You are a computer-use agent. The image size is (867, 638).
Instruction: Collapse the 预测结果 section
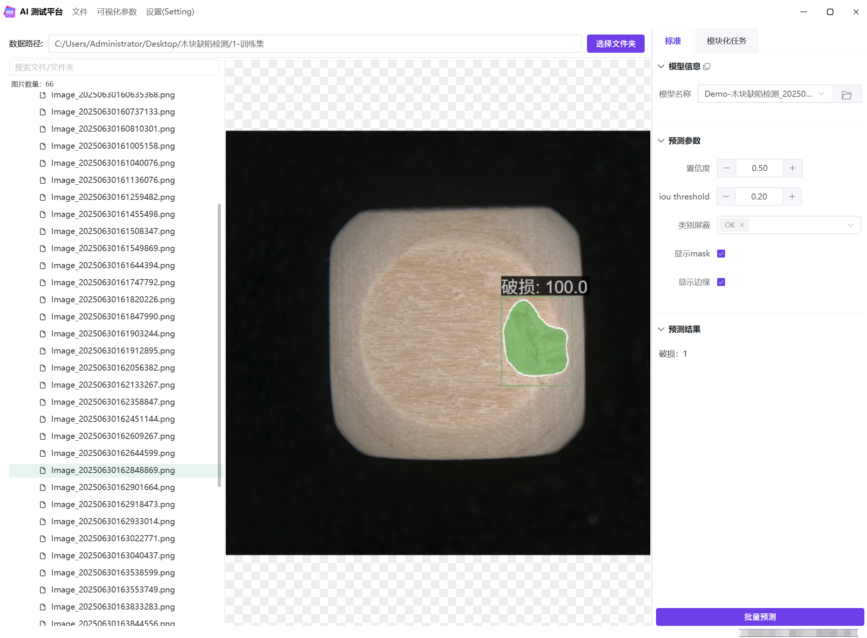[x=661, y=329]
